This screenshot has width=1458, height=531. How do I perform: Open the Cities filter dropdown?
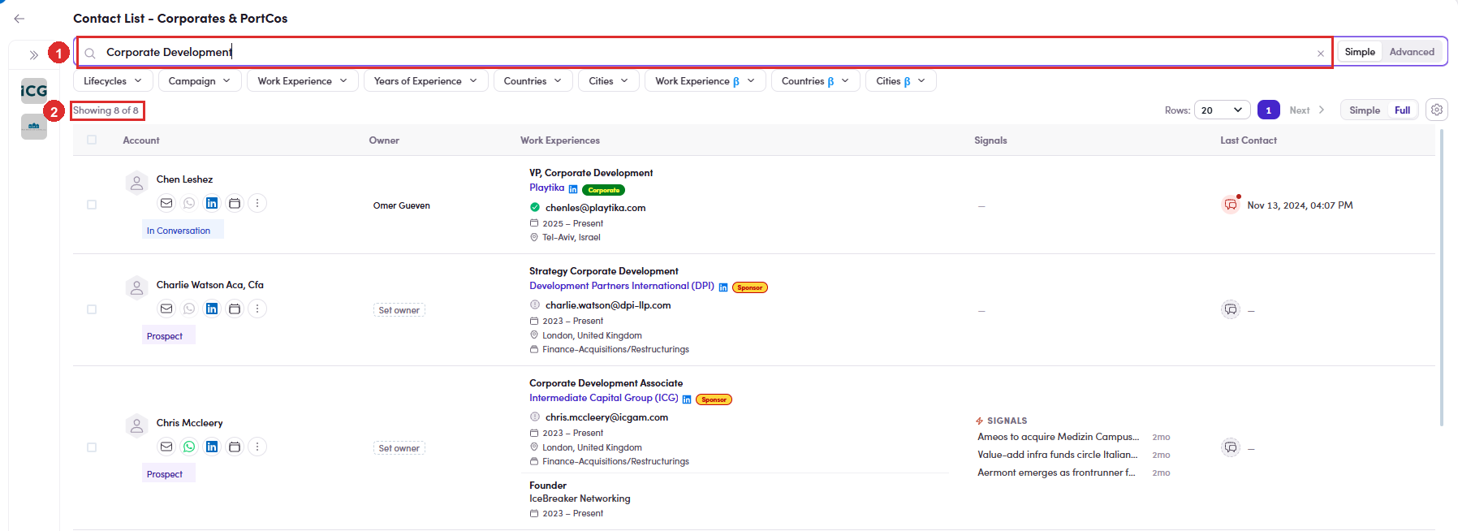[609, 81]
